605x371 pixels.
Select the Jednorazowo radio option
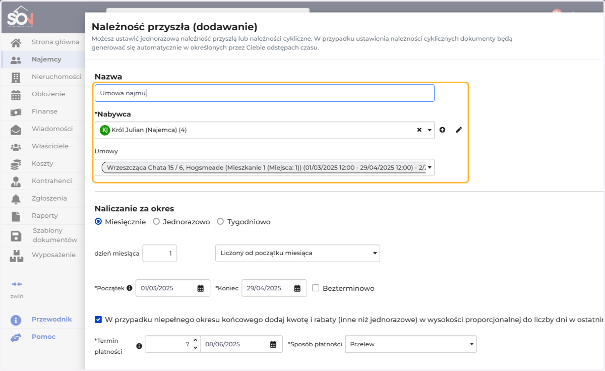pyautogui.click(x=156, y=222)
